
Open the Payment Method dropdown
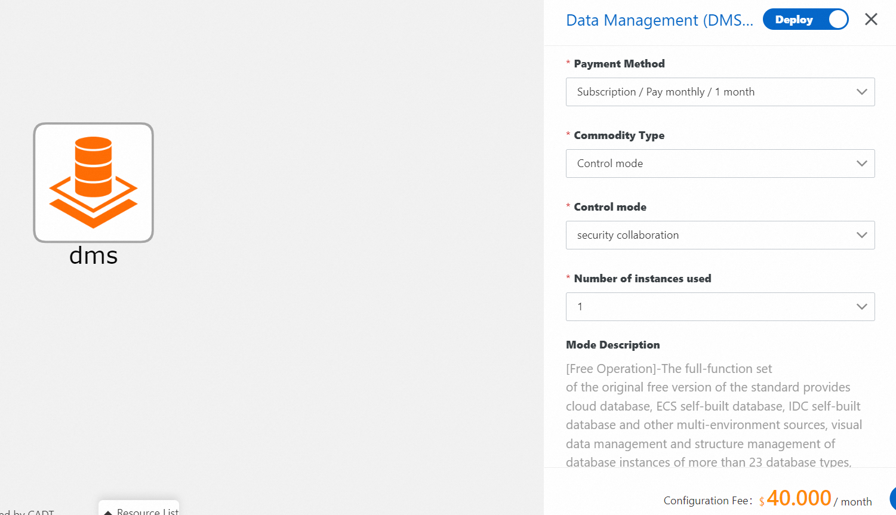(x=720, y=92)
